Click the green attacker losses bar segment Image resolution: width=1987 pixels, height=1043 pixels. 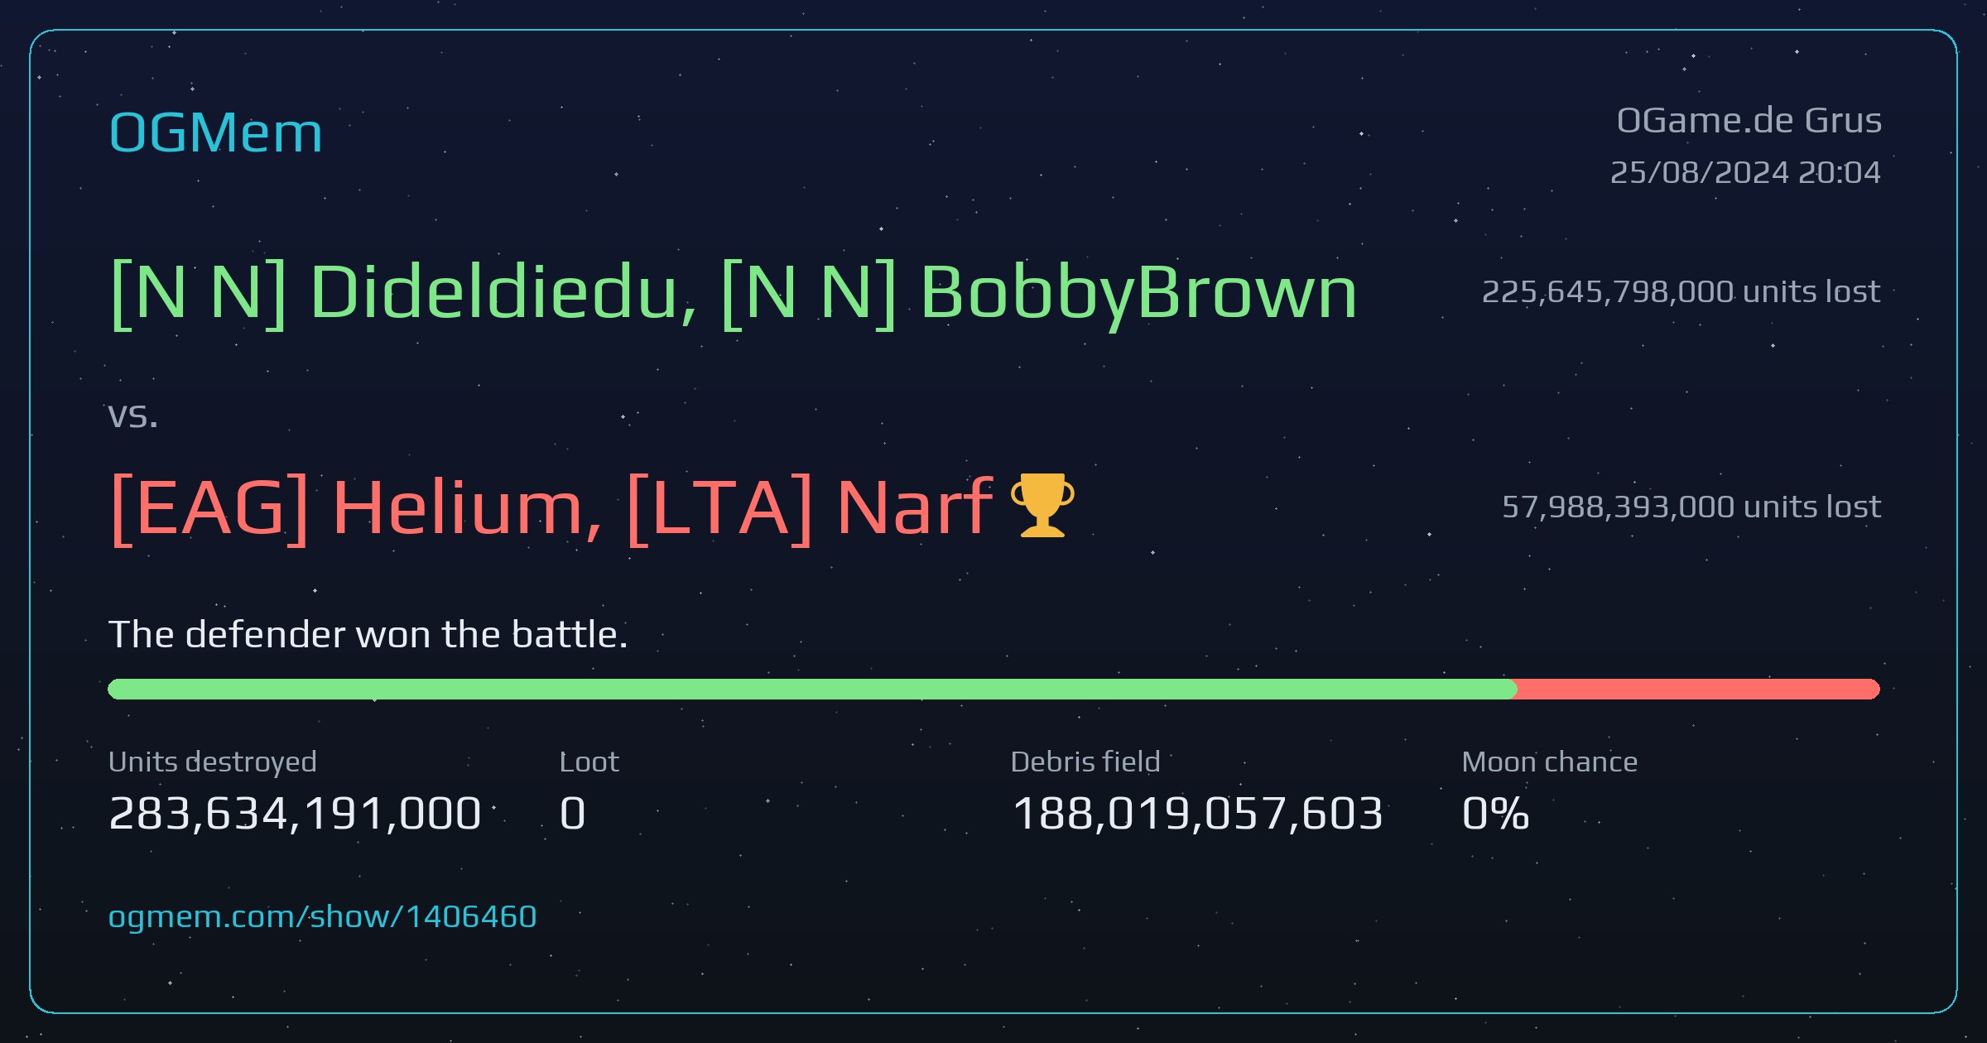[x=812, y=689]
